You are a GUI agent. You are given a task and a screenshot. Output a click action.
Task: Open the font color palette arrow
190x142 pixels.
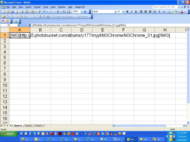click(x=185, y=12)
